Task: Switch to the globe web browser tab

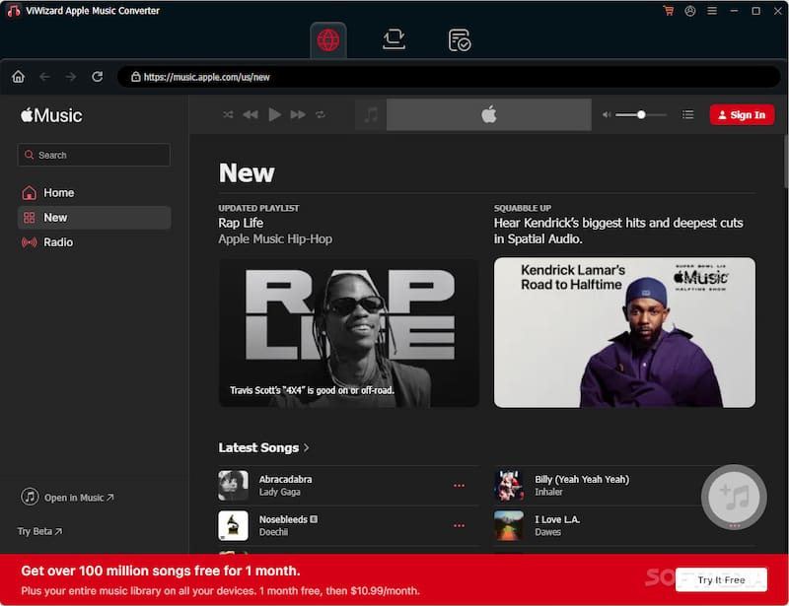Action: pos(328,40)
